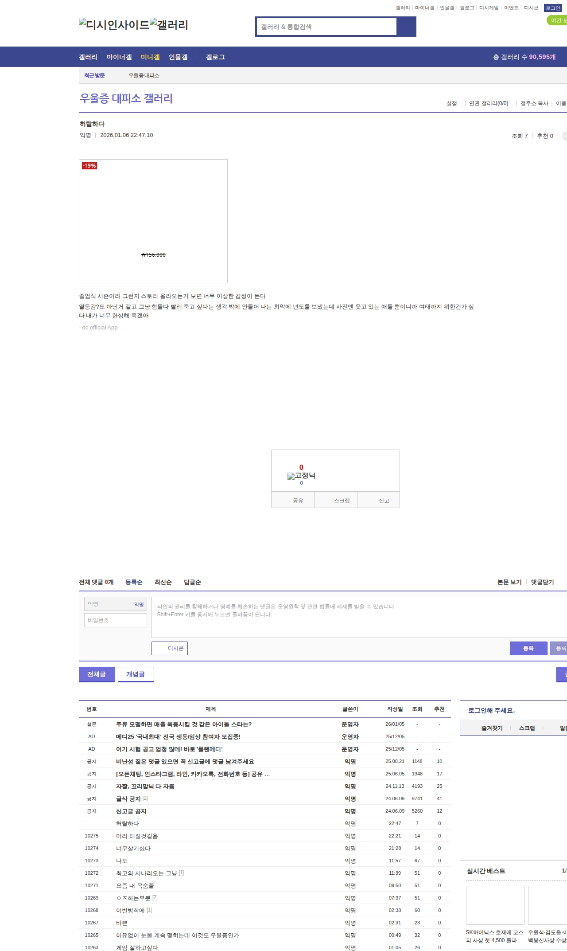Open post 10275 머리 터질것같음
Screen dimensions: 567x951
coord(137,836)
